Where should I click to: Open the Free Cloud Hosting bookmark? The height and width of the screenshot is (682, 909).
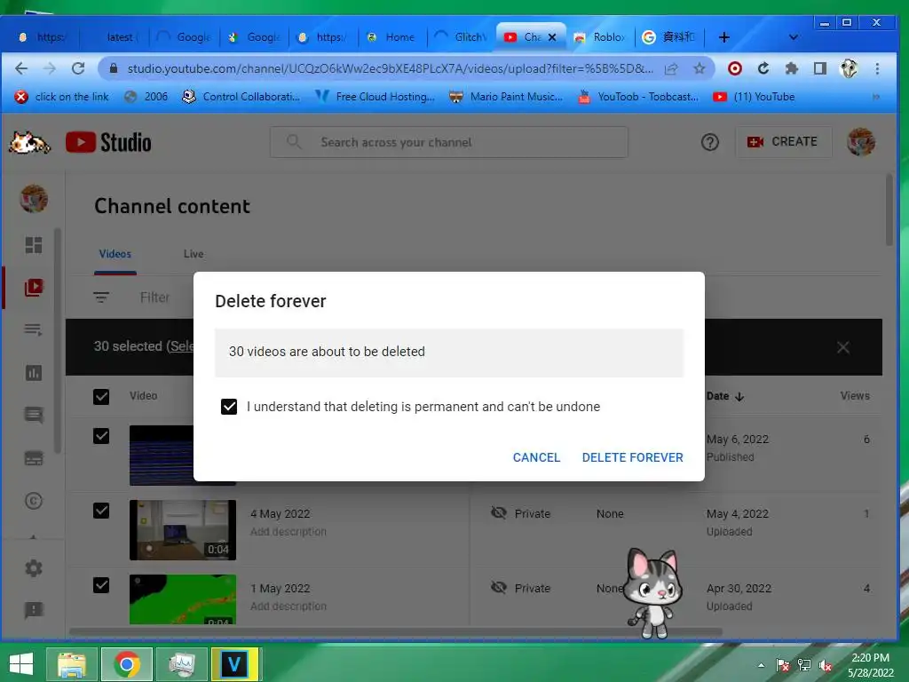click(375, 97)
